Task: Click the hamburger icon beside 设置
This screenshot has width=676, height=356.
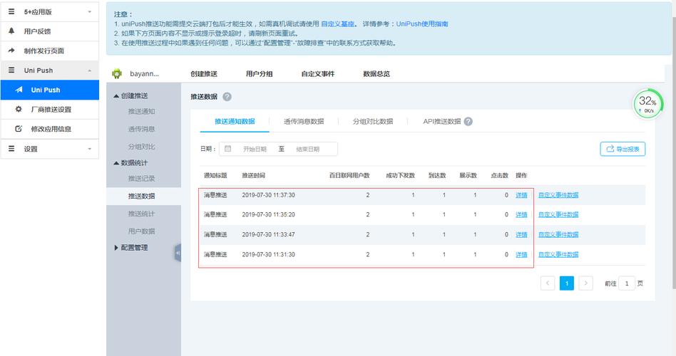Action: (x=11, y=149)
